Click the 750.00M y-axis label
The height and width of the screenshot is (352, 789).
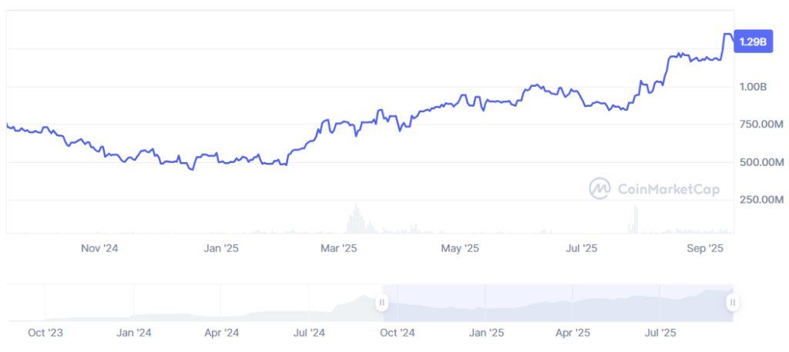(x=759, y=125)
